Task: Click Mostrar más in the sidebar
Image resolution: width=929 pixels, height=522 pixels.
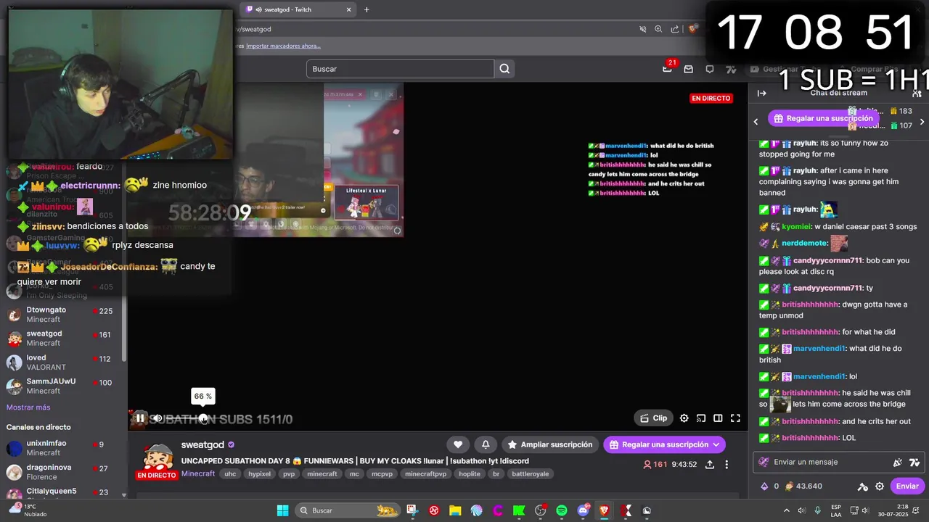Action: [28, 407]
